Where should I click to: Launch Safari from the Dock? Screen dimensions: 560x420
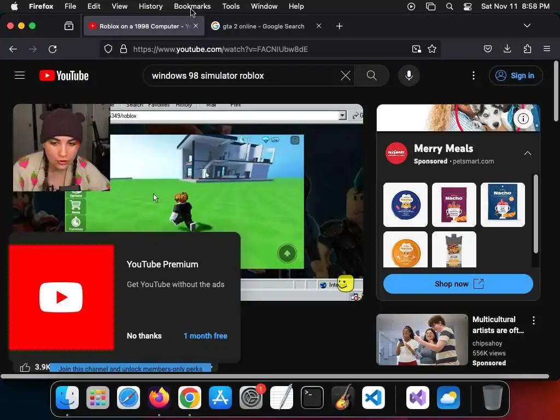click(129, 398)
